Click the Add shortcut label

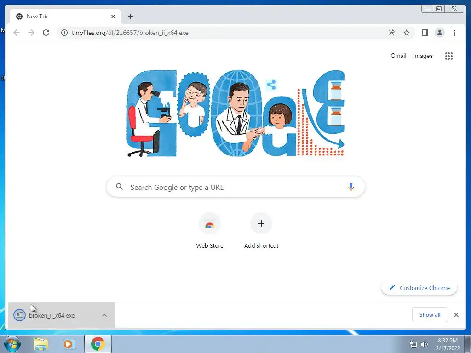[x=261, y=245]
